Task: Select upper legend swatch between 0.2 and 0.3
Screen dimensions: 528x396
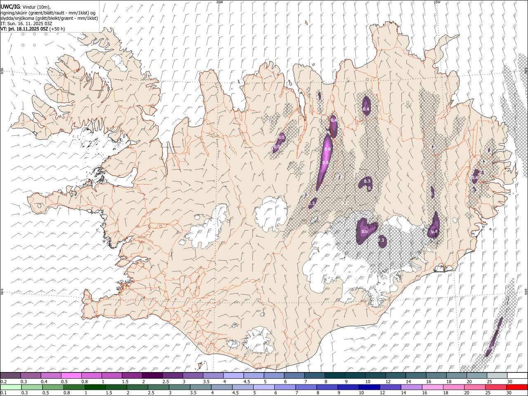Action: [x=11, y=375]
